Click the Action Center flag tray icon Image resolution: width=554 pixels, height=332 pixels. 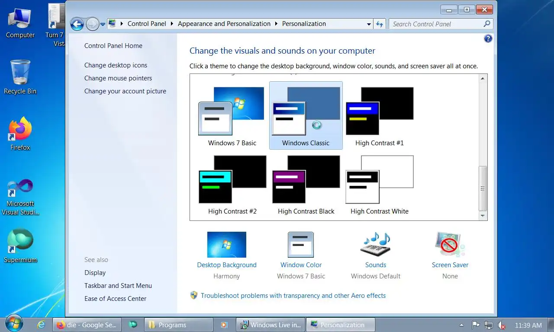[x=475, y=325]
